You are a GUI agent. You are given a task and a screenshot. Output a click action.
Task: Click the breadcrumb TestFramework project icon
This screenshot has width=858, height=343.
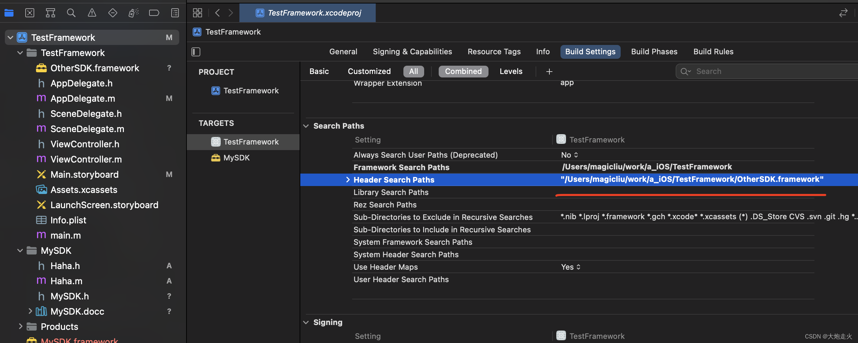pos(197,32)
